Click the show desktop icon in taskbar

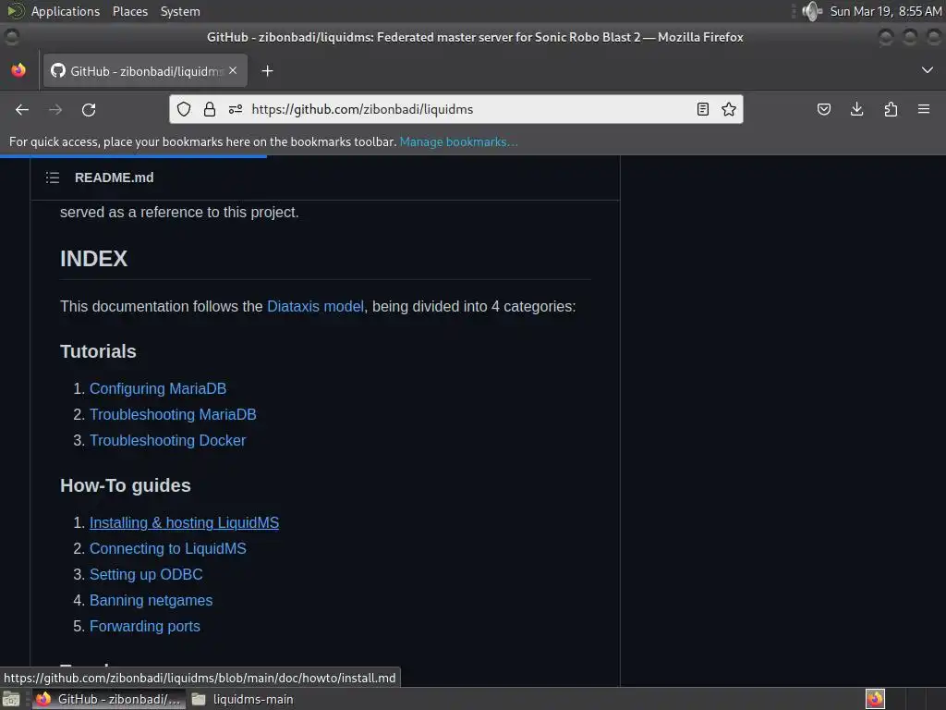click(x=11, y=699)
